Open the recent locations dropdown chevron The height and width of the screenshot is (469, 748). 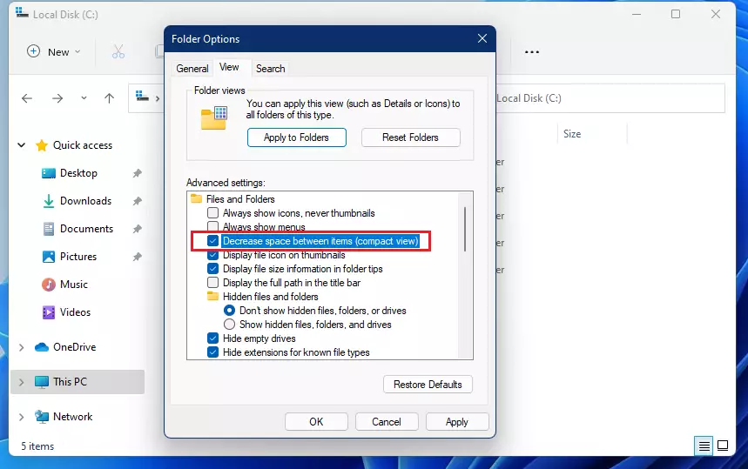(84, 98)
